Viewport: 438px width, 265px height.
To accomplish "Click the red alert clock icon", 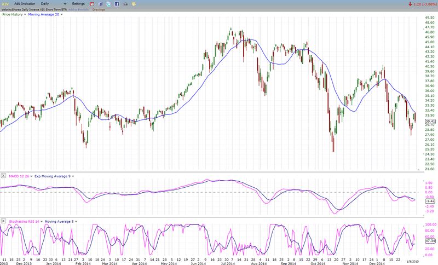I will pyautogui.click(x=91, y=3).
